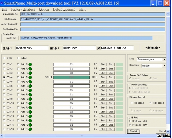Uncheck the COM4 checkbox

tap(4, 77)
